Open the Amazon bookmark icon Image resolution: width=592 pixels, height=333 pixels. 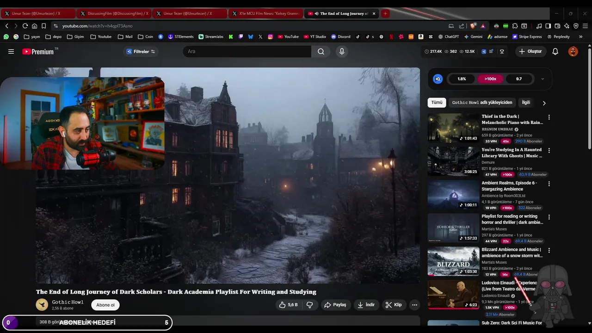(421, 37)
